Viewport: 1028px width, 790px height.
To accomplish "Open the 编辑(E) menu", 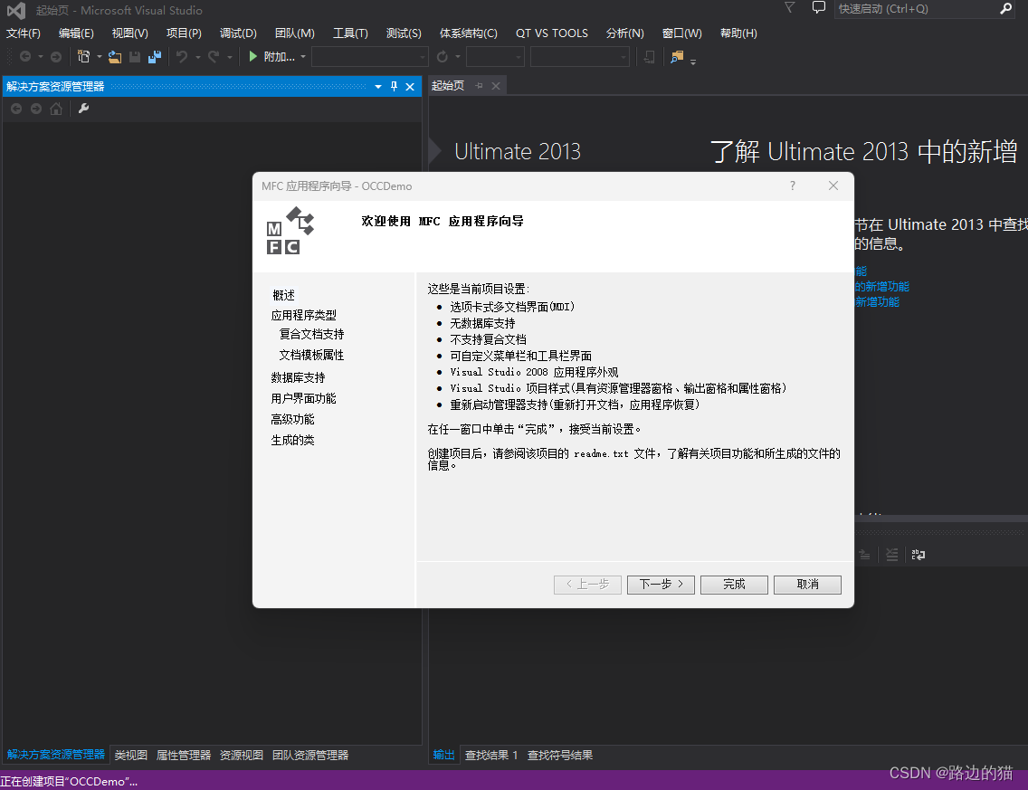I will (76, 33).
